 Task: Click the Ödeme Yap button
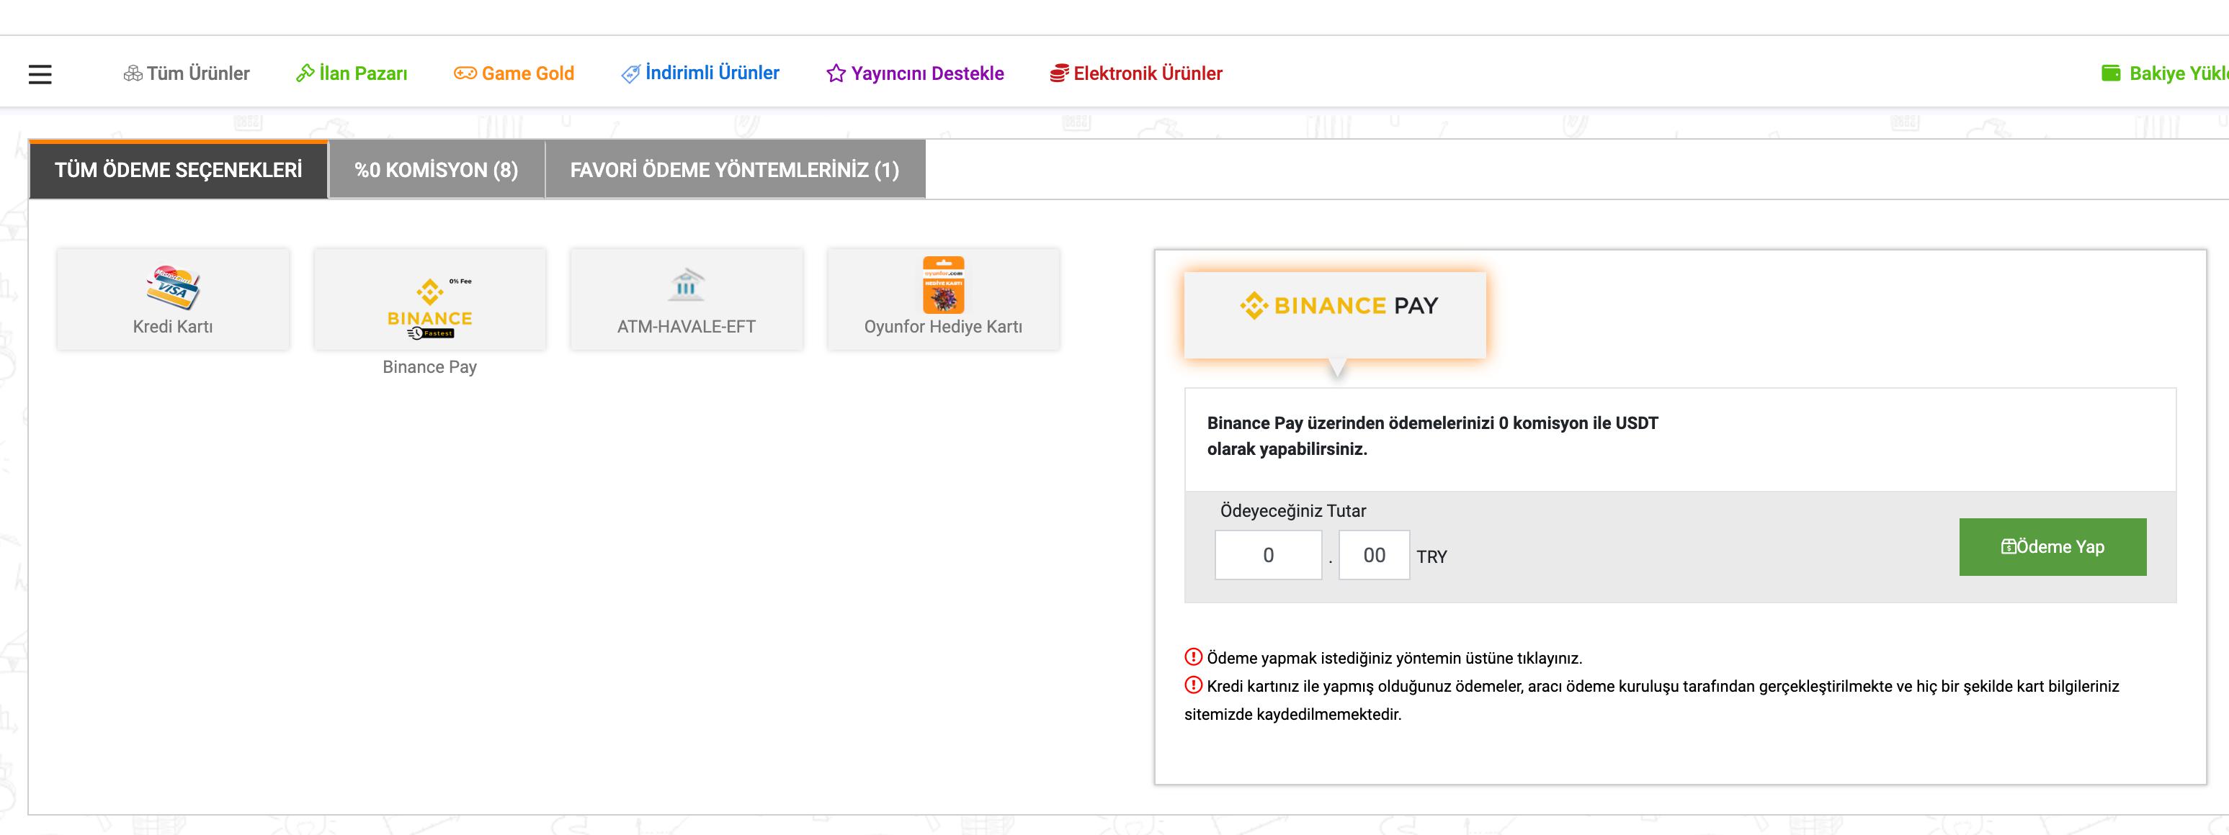coord(2052,547)
